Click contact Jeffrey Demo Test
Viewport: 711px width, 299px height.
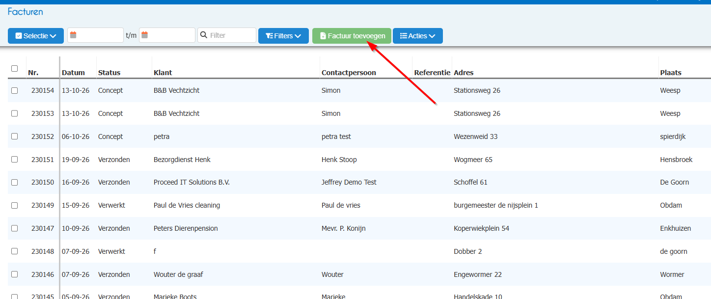click(349, 182)
